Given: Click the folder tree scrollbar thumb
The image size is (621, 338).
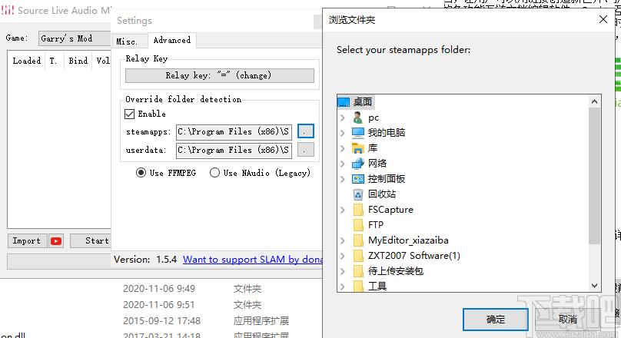Looking at the screenshot, I should (594, 176).
